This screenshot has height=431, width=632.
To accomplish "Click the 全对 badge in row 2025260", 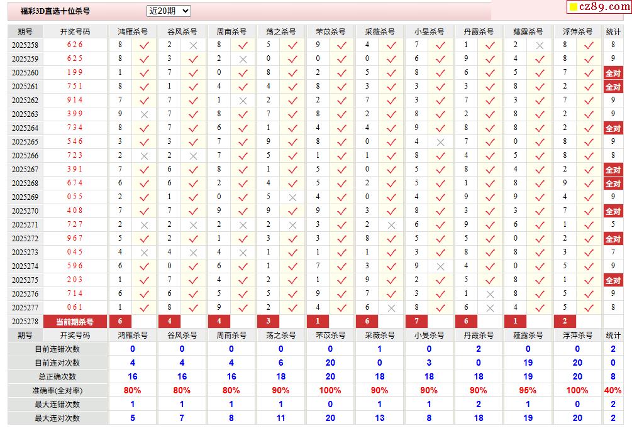I will tap(613, 73).
